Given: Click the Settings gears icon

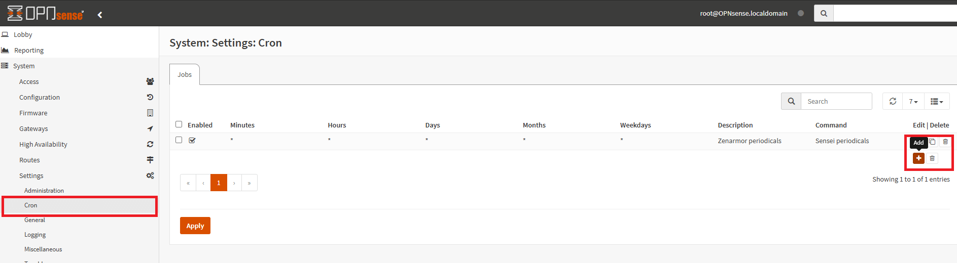Looking at the screenshot, I should [150, 176].
